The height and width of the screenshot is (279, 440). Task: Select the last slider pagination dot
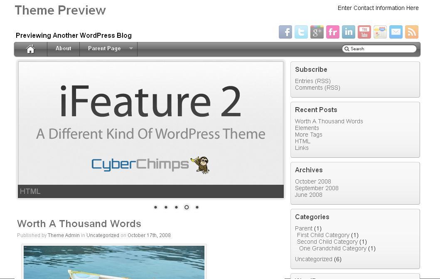197,207
